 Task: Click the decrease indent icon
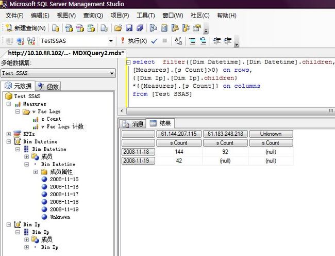coord(217,41)
